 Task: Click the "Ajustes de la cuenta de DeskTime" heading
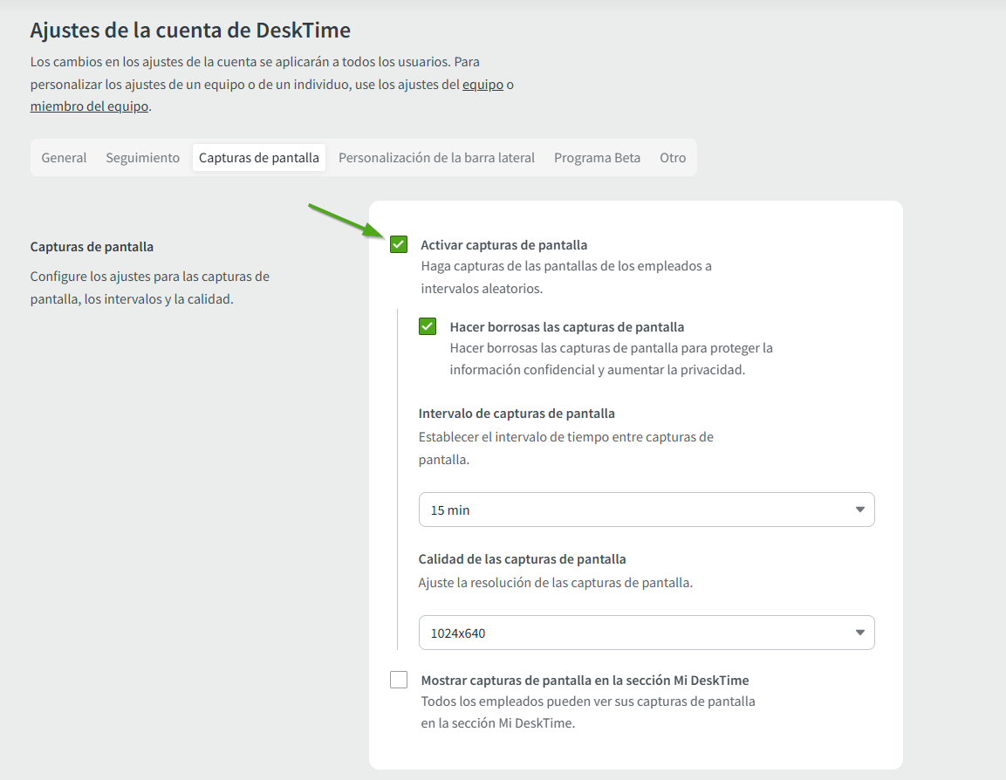[190, 31]
